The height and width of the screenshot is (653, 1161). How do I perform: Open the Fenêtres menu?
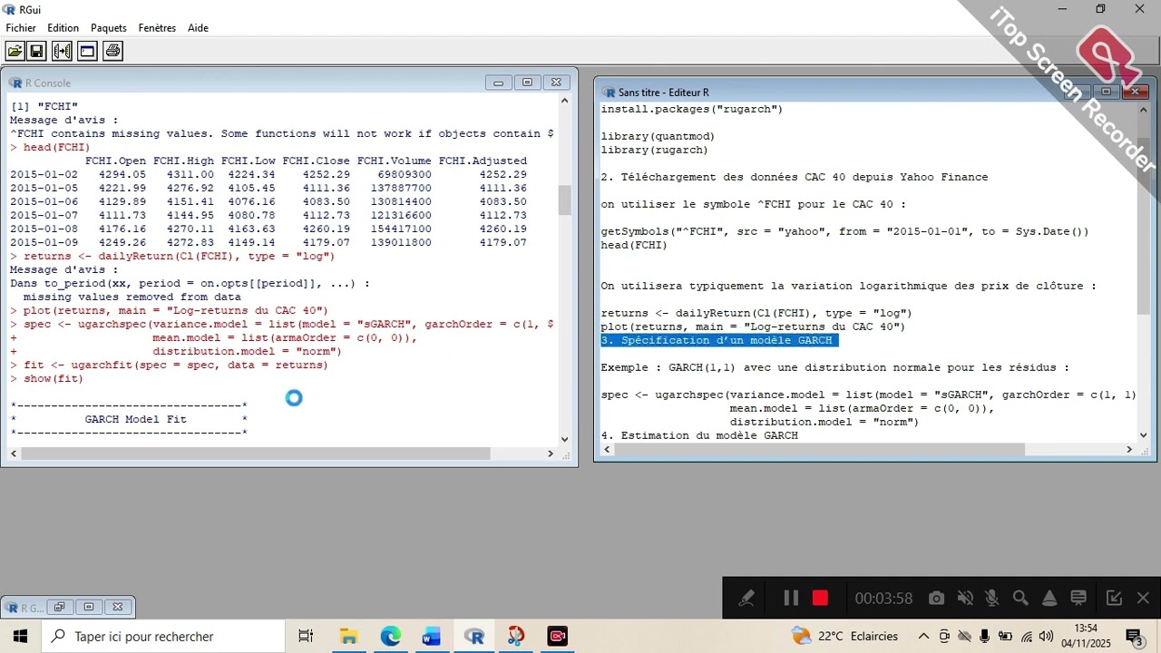(157, 28)
